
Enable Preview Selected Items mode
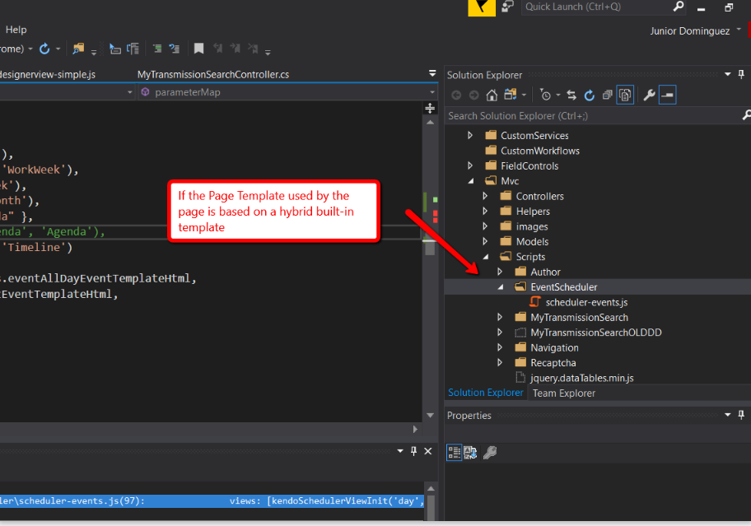pyautogui.click(x=667, y=95)
